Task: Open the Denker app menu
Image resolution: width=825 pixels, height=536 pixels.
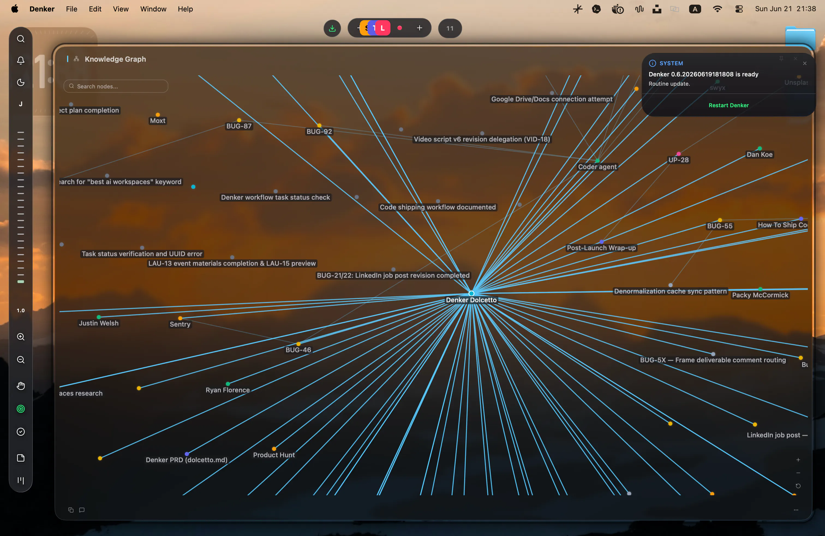Action: tap(42, 9)
